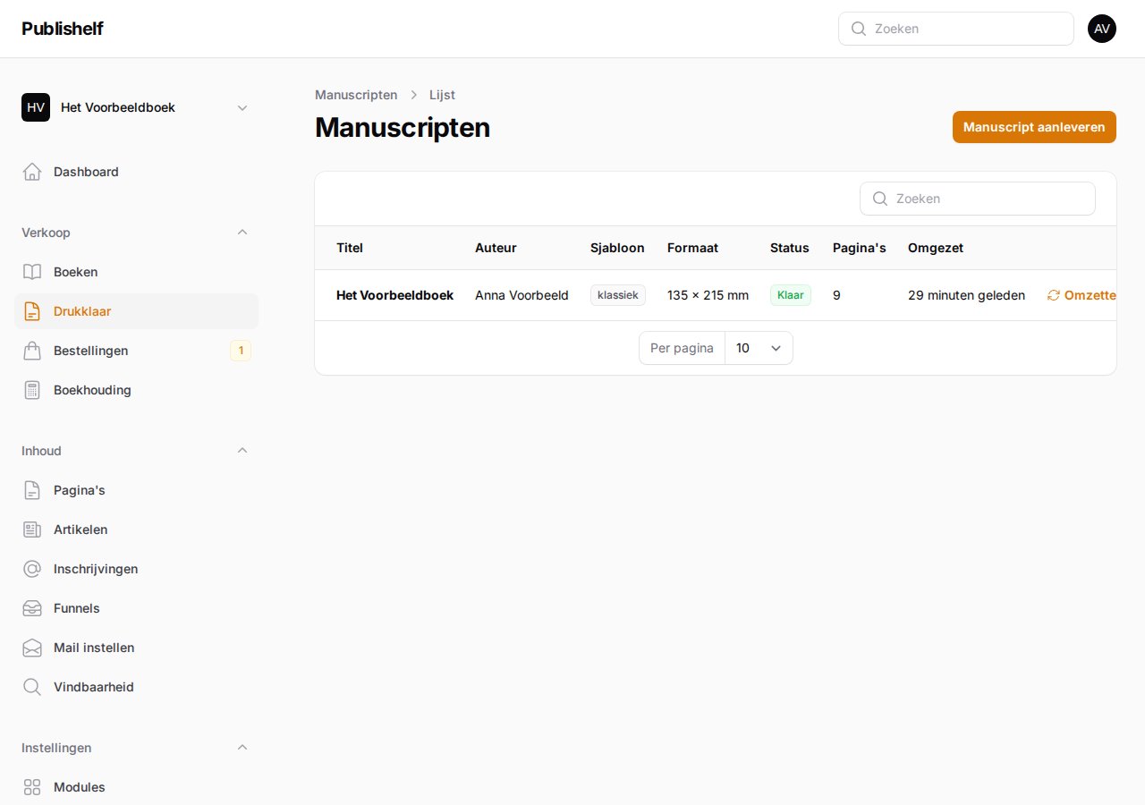Screen dimensions: 1145x805
Task: Click the Modules grid icon
Action: click(32, 787)
